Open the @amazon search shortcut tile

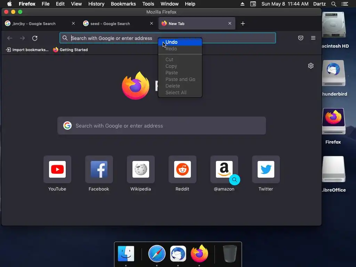pos(224,169)
